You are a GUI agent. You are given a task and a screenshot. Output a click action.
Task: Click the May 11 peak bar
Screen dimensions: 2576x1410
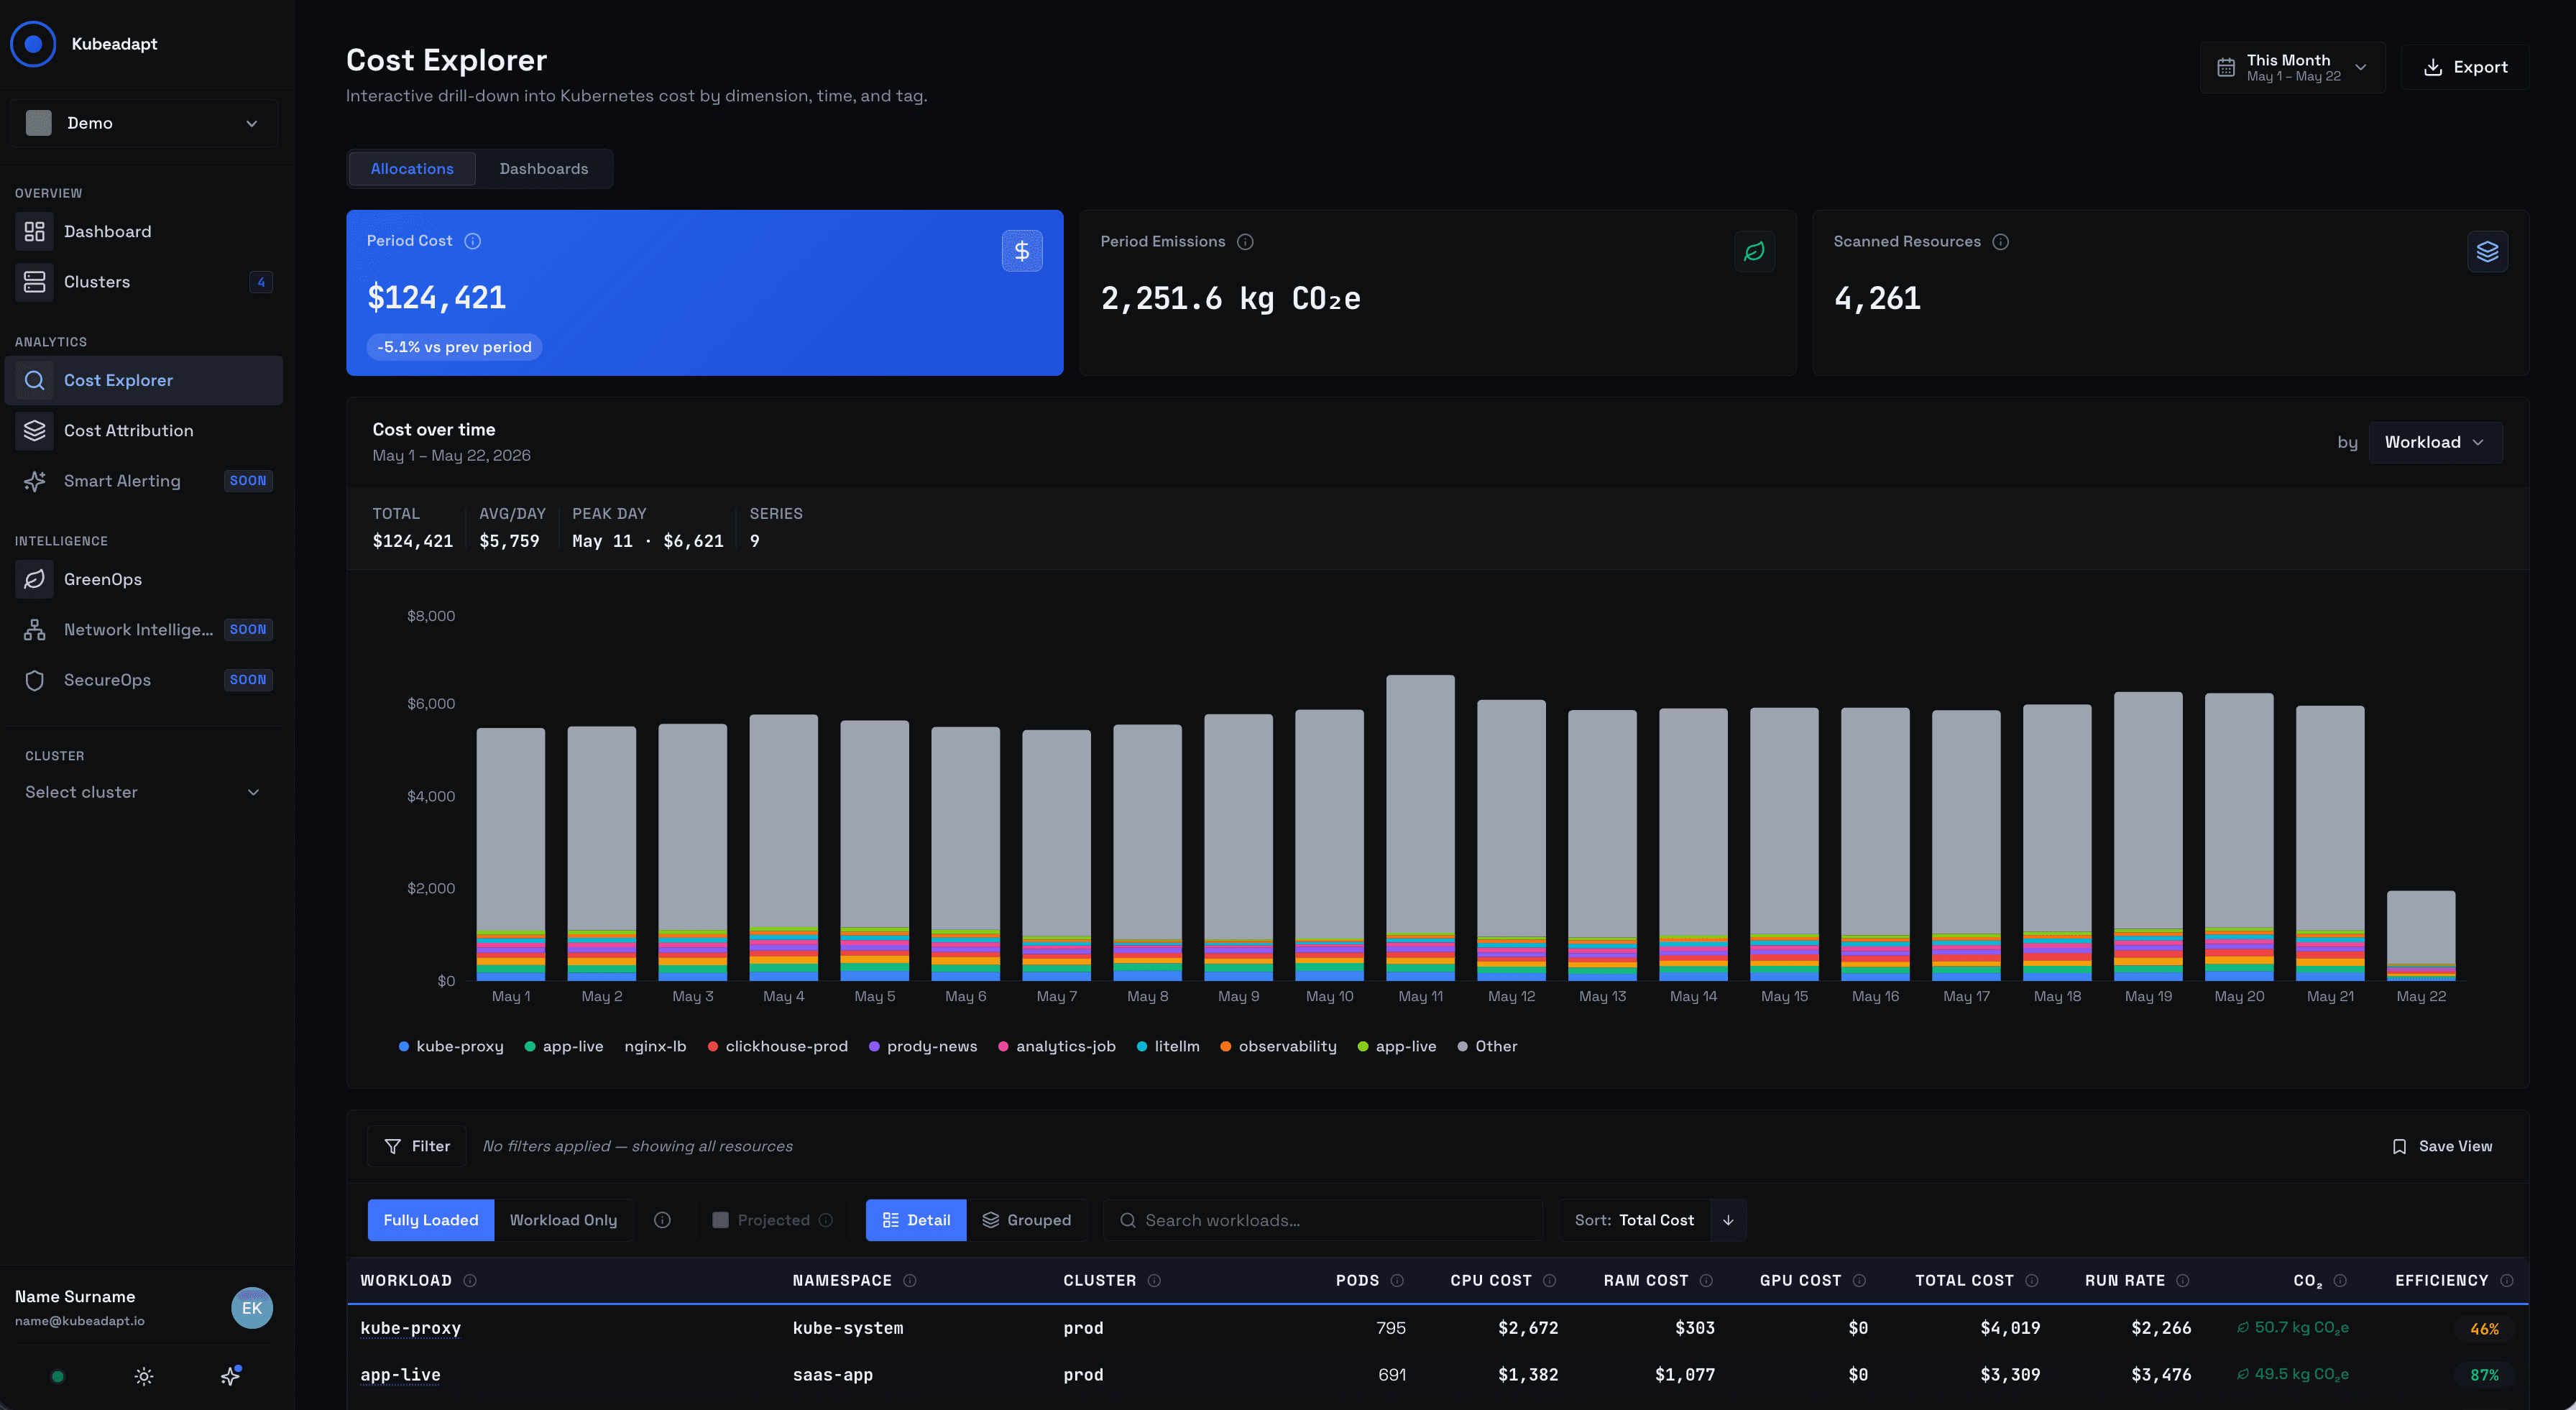tap(1420, 827)
